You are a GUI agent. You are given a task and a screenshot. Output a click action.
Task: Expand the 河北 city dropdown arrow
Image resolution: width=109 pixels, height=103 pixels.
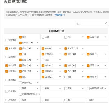point(83,37)
